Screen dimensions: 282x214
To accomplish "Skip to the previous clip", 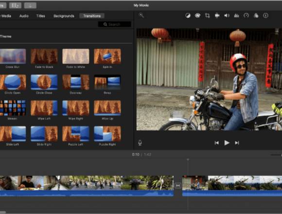I will [217, 143].
